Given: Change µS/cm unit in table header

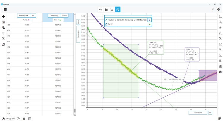Looking at the screenshot, I should pos(64,15).
